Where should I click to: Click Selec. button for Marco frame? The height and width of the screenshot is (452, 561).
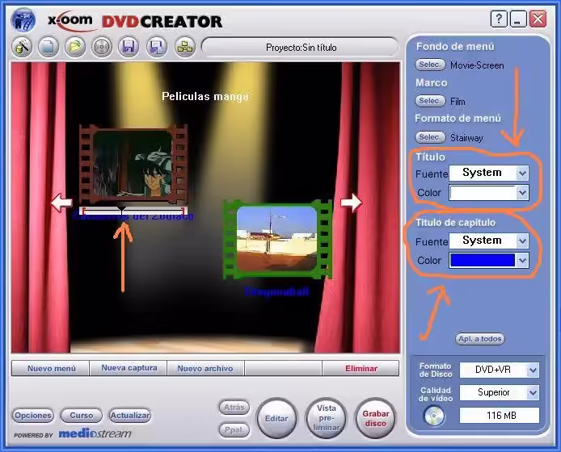[x=430, y=101]
